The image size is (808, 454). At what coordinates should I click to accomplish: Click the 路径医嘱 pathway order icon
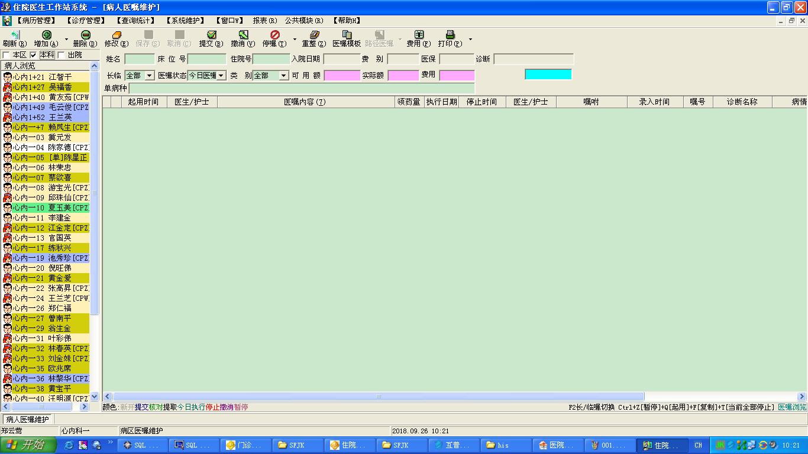(x=379, y=35)
